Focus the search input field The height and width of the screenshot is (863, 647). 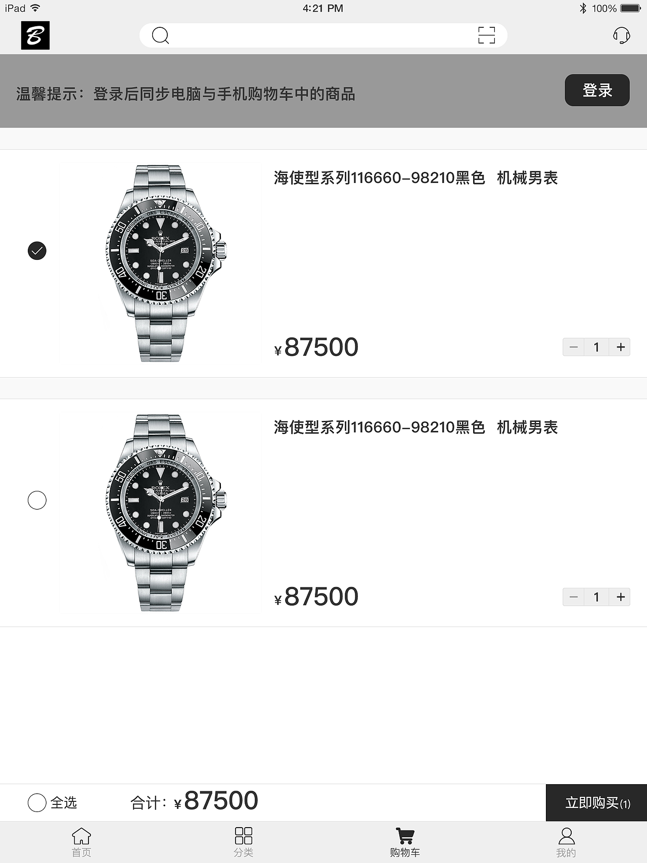323,35
